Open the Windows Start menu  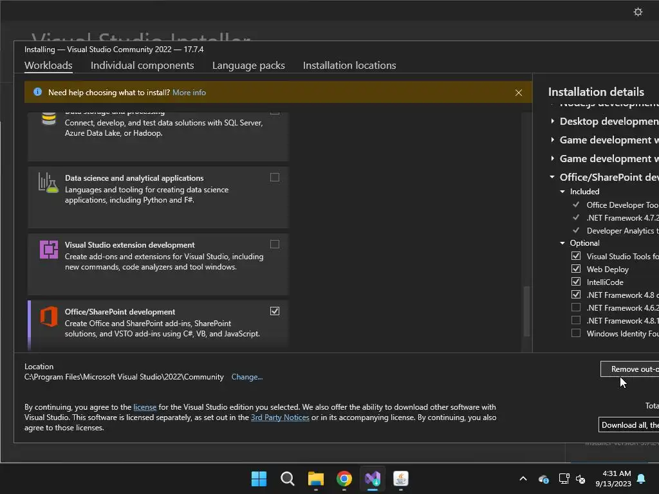[259, 479]
